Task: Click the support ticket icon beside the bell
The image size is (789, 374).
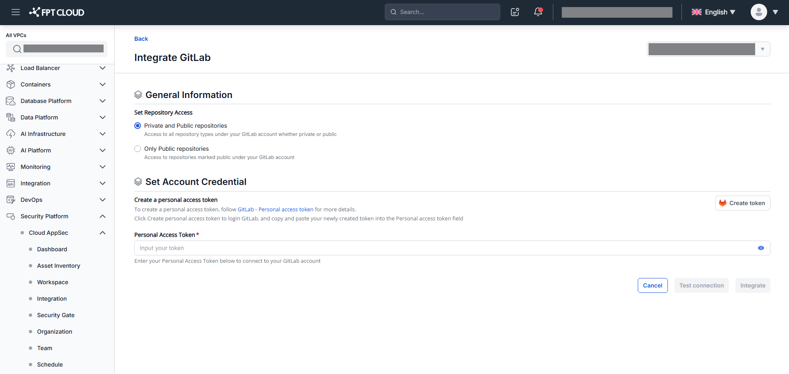Action: [x=515, y=12]
